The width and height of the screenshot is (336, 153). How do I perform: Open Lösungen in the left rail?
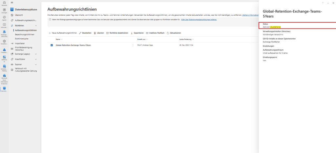4,10
